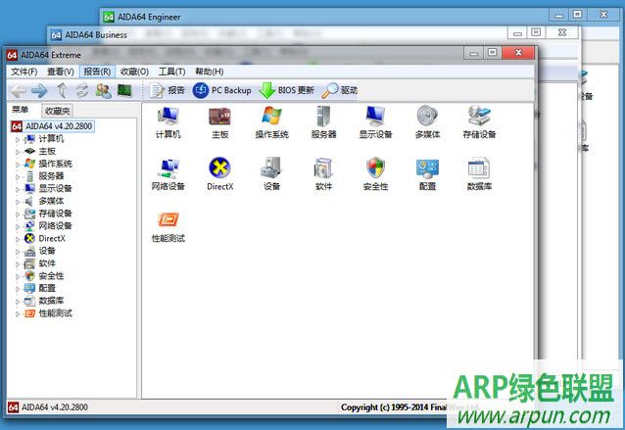The image size is (625, 430).
Task: Click the 操作系统 Windows icon in panel
Action: coord(271,118)
